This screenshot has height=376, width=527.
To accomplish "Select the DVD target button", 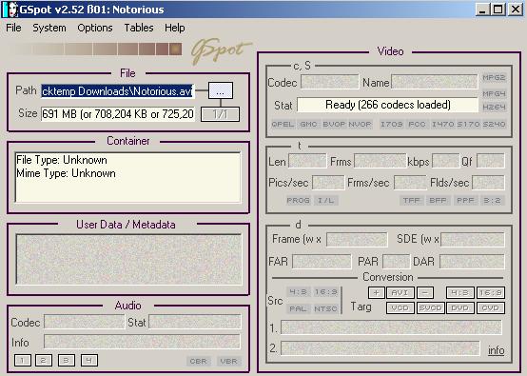I will 460,307.
